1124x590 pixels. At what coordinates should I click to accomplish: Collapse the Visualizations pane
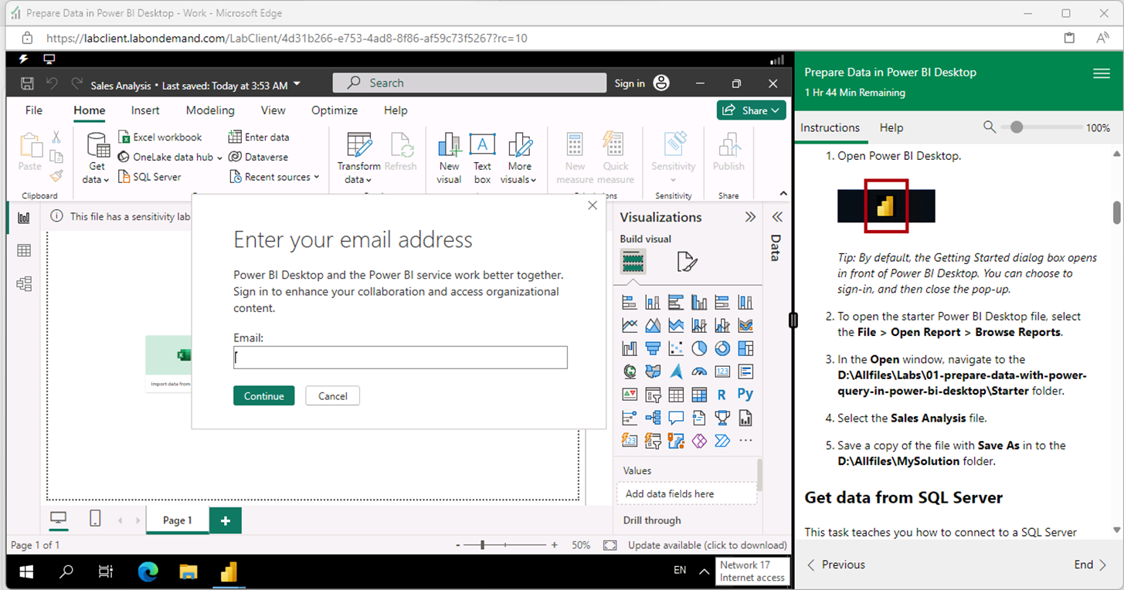click(x=750, y=217)
